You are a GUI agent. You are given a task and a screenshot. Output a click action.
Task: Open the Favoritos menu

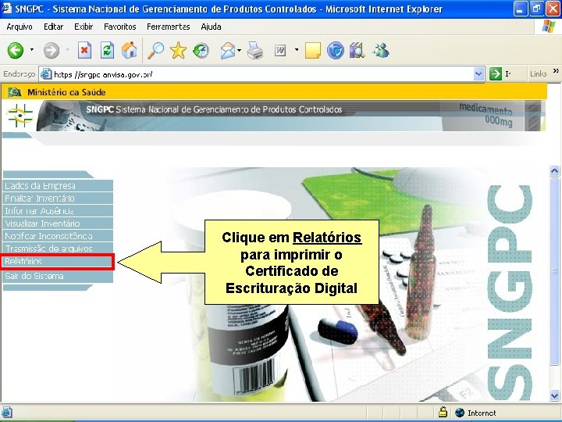click(x=119, y=27)
